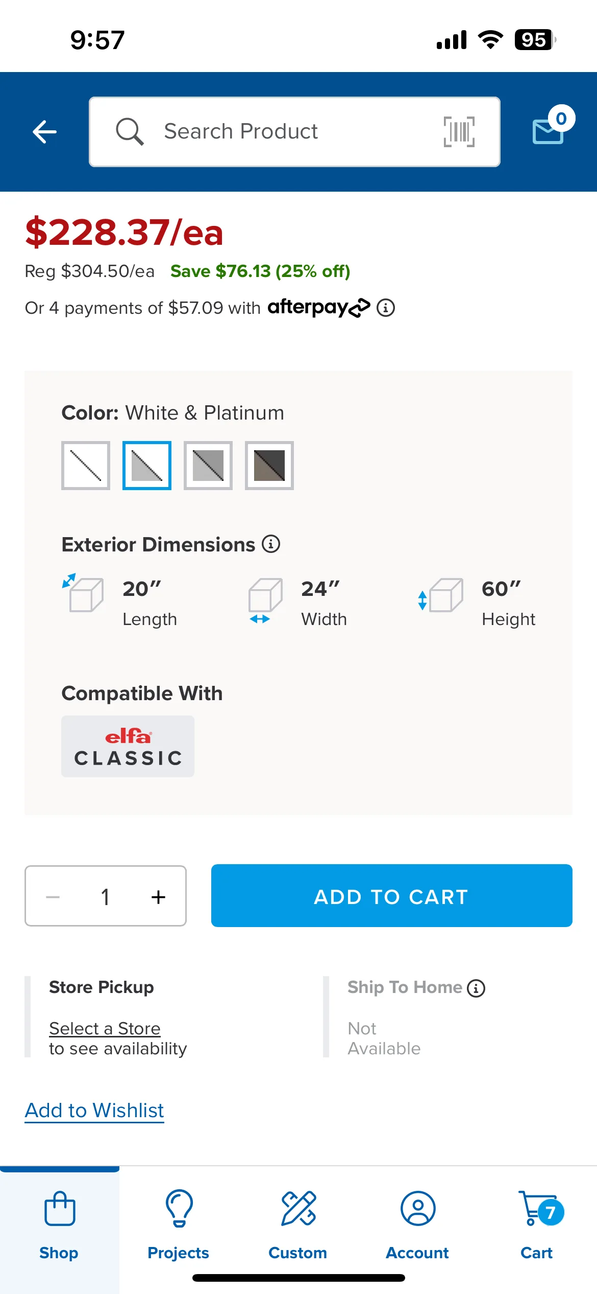Tap the Ship To Home info icon
Screen dimensions: 597x1294
point(476,988)
